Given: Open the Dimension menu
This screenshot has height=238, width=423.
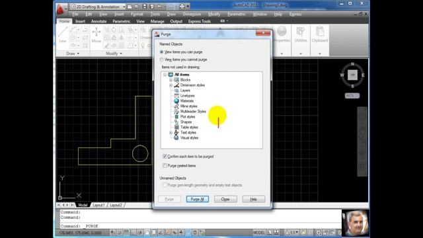Looking at the screenshot, I should [x=192, y=15].
